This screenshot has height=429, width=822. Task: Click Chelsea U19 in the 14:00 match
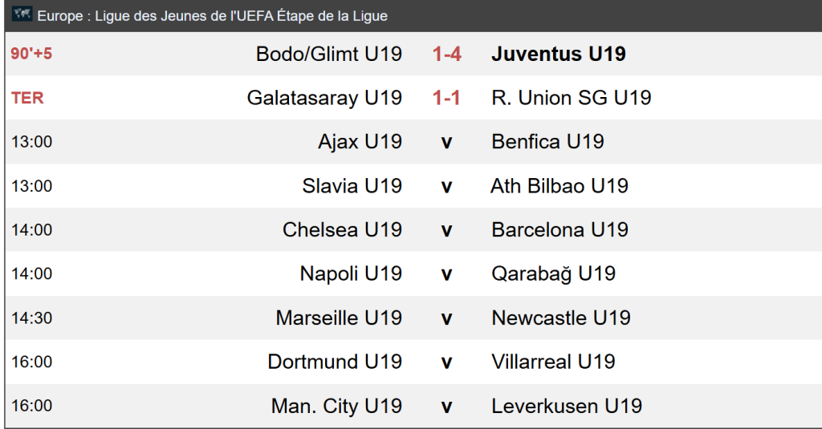342,230
